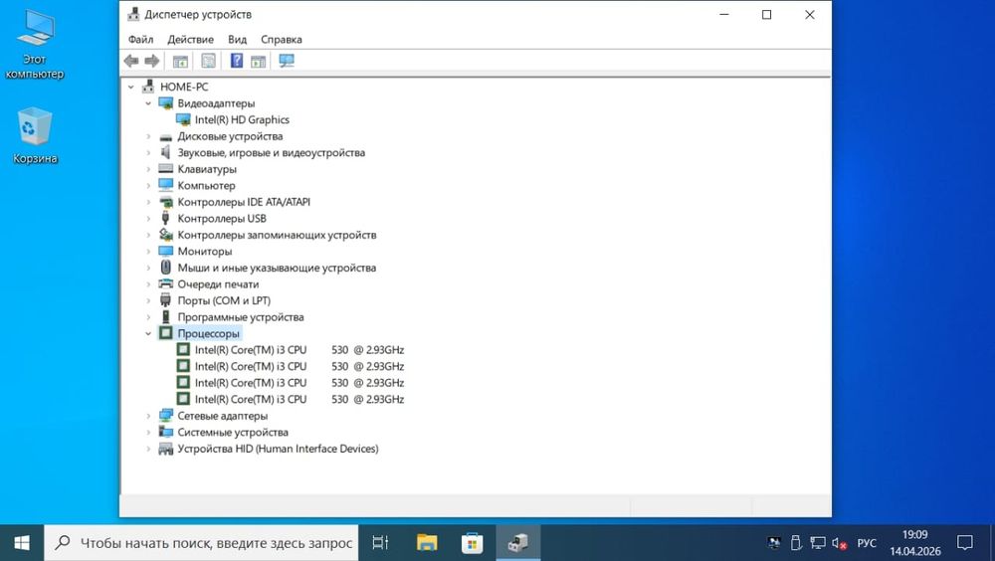Screen dimensions: 995x561
Task: Click the Видеоадаптеры category icon
Action: (x=165, y=102)
